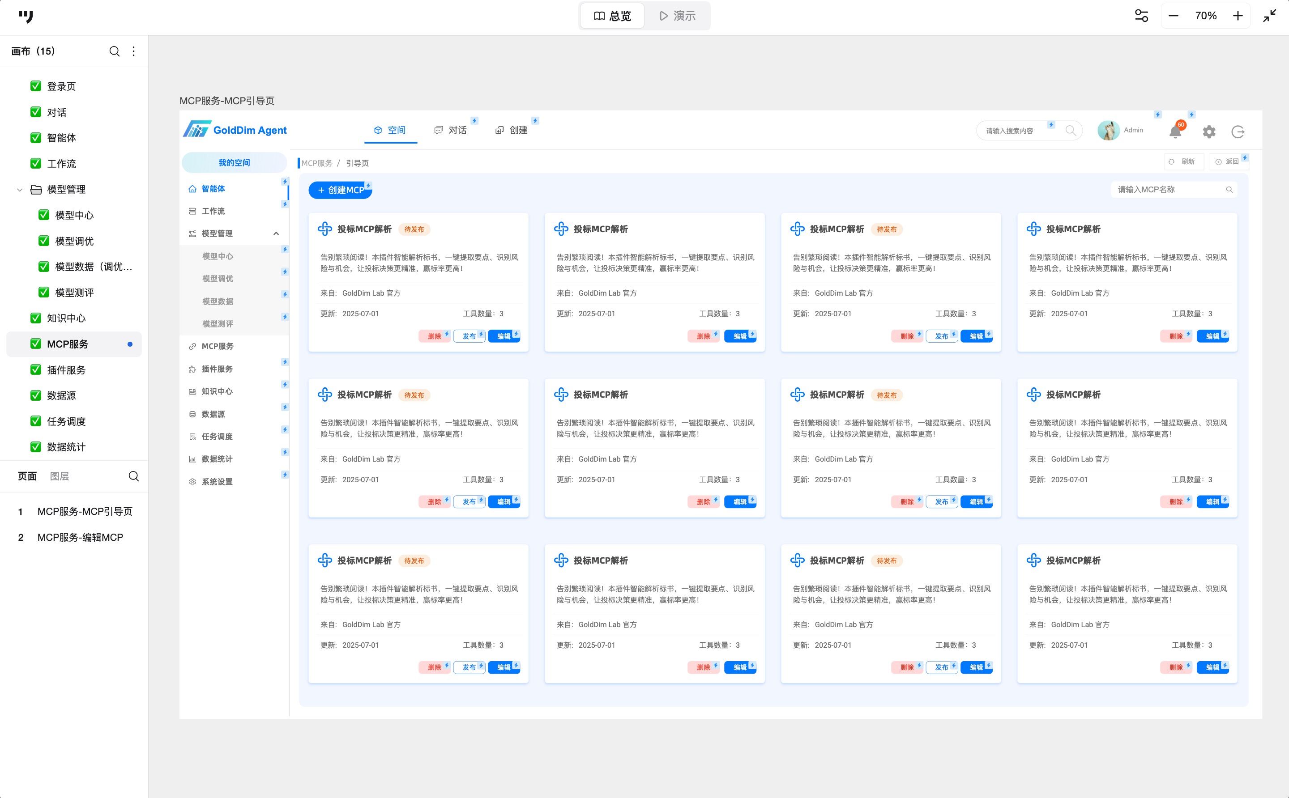Click the exit fullscreen arrows icon

point(1269,16)
